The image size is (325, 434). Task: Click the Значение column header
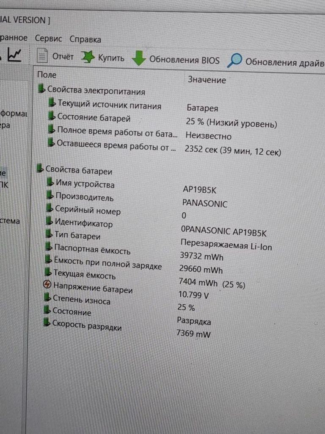tap(207, 80)
